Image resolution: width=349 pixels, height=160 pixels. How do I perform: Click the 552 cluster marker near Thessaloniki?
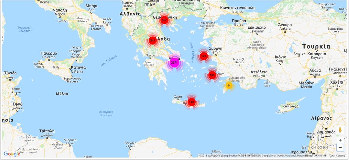click(164, 20)
